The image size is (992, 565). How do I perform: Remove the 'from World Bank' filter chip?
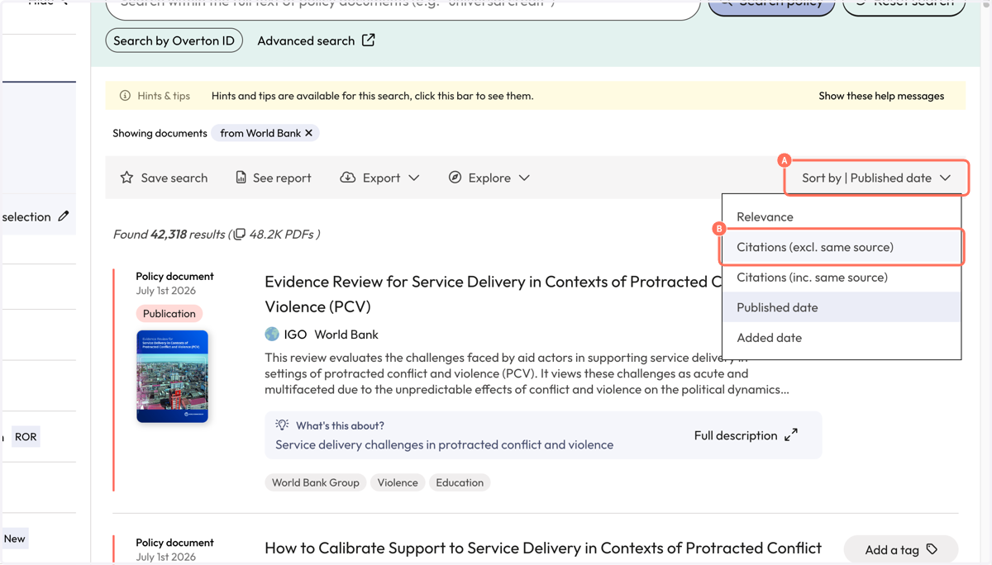[309, 133]
